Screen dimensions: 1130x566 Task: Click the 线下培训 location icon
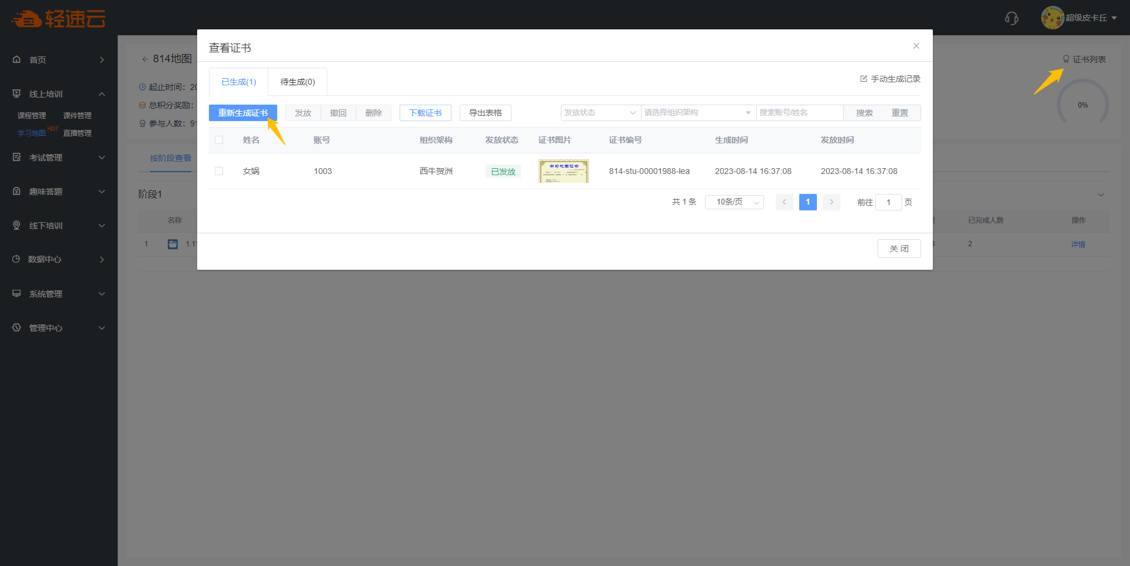coord(16,226)
